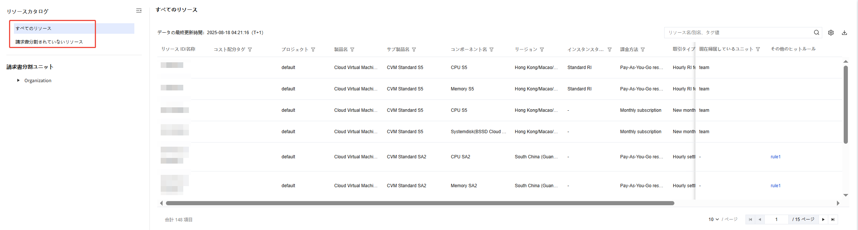Filter by サブ製品名 column
Screen dimensions: 858x230
(x=414, y=50)
